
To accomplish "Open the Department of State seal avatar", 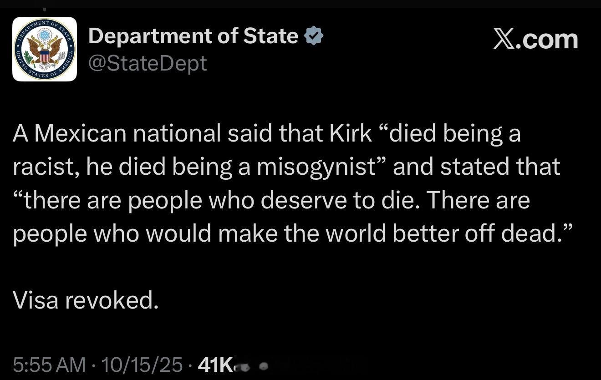I will pos(45,49).
